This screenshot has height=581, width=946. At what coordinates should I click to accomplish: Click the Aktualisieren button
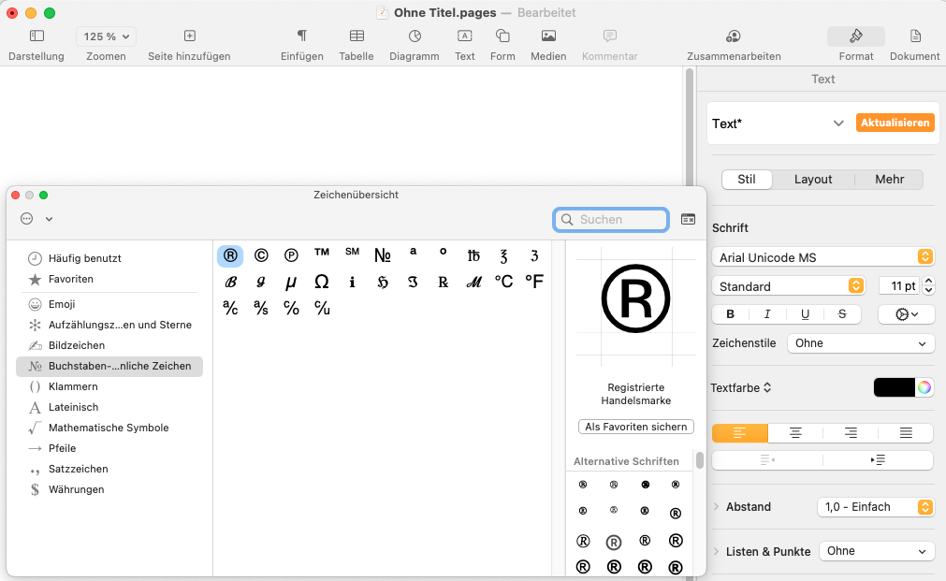pyautogui.click(x=895, y=123)
